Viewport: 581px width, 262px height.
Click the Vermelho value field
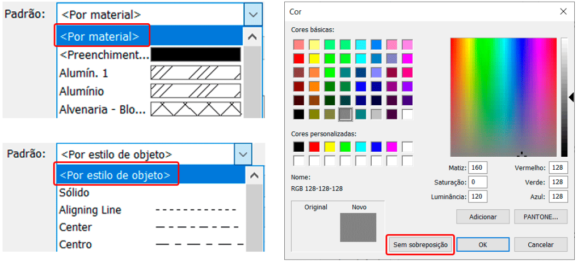558,167
